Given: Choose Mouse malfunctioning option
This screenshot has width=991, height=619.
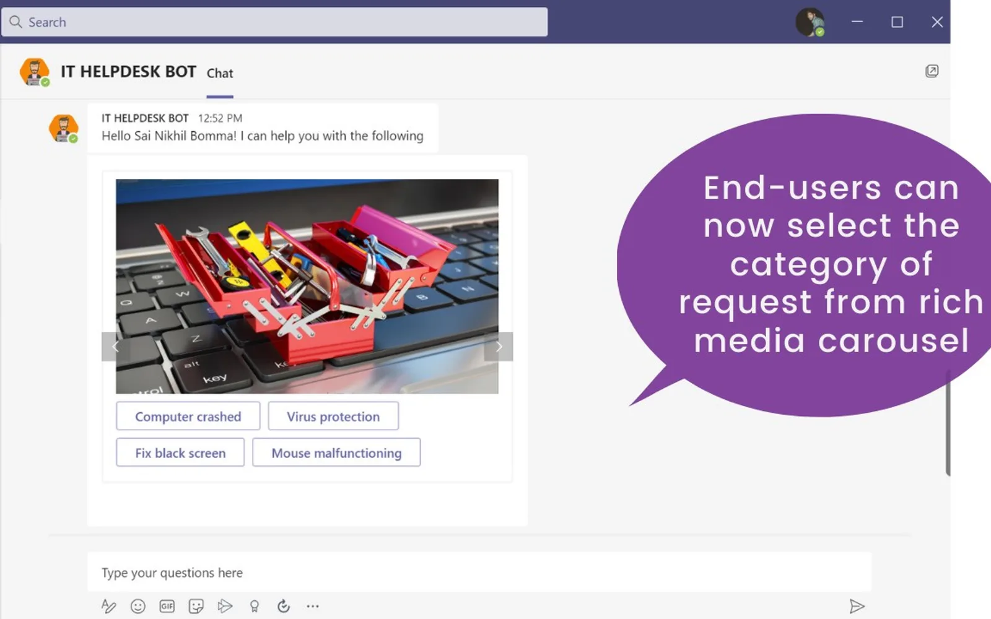Looking at the screenshot, I should tap(336, 452).
